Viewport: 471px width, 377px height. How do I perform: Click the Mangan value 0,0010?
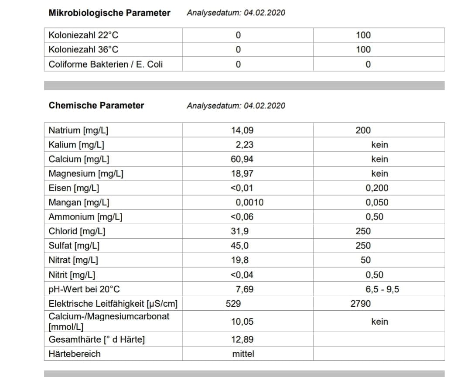point(249,202)
